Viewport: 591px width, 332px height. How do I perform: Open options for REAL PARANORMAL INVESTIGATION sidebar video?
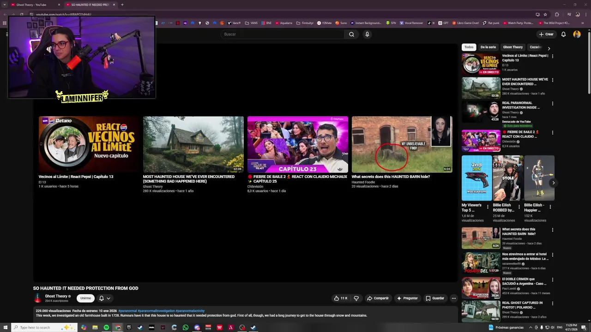point(552,103)
